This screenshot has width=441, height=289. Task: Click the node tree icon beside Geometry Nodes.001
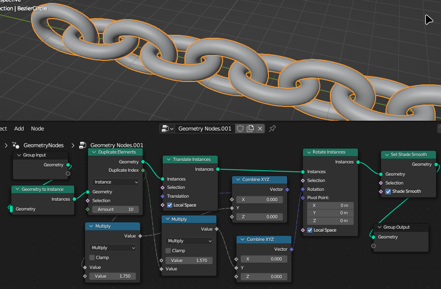(x=82, y=145)
